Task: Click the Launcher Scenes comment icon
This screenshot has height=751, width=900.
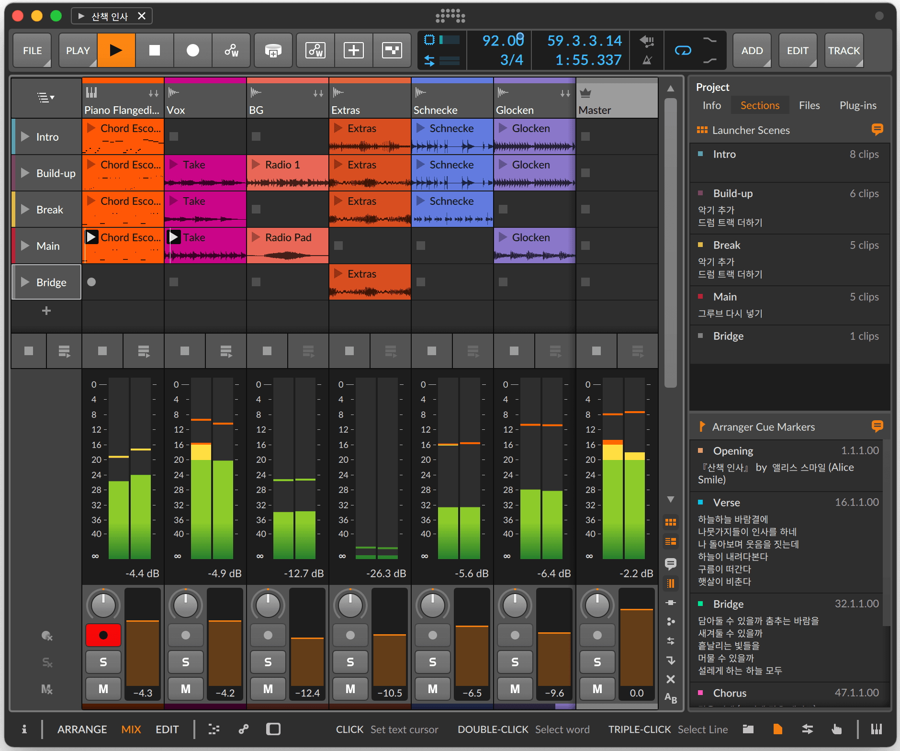Action: coord(877,130)
